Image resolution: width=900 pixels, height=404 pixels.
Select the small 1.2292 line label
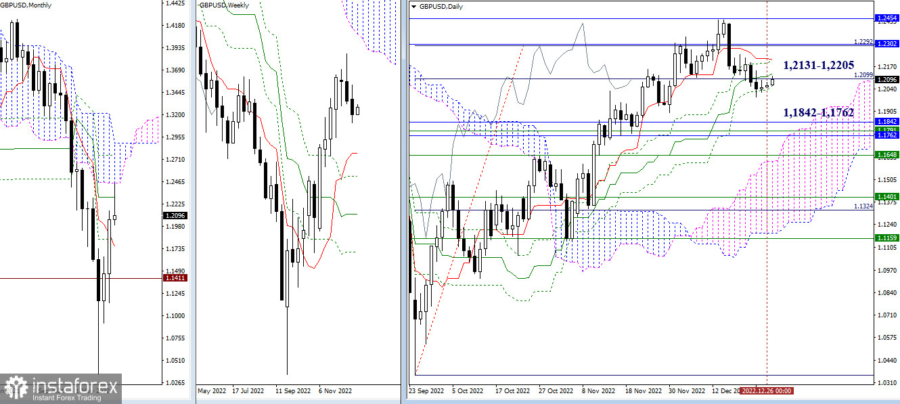pyautogui.click(x=863, y=41)
